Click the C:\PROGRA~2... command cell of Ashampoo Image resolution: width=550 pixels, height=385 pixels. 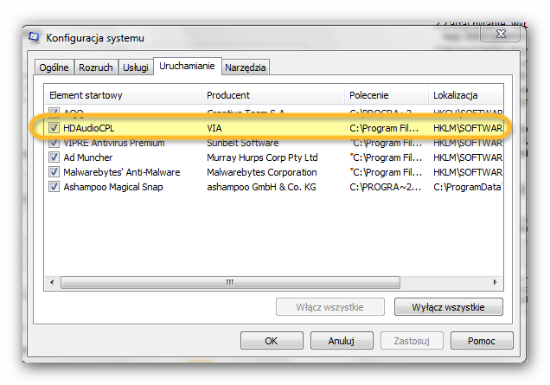pos(385,187)
